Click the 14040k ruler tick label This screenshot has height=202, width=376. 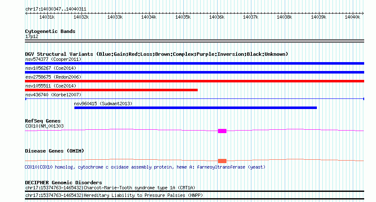(352, 17)
